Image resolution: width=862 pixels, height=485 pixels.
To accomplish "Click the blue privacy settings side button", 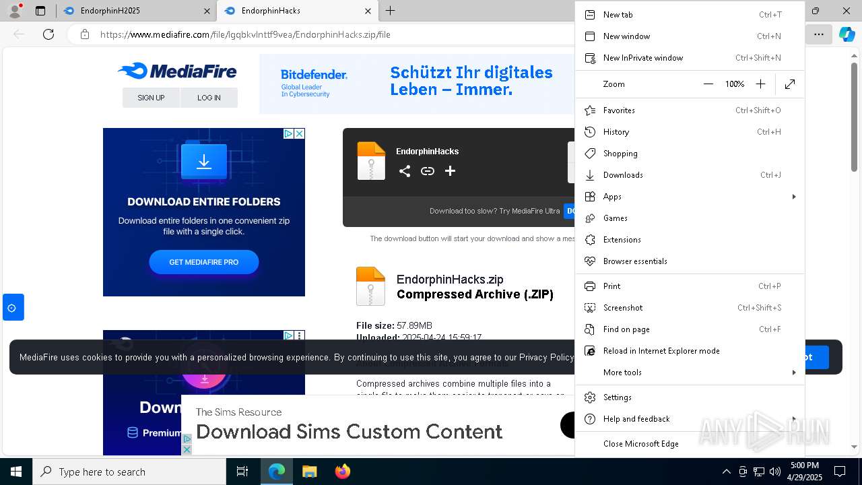I will [12, 308].
